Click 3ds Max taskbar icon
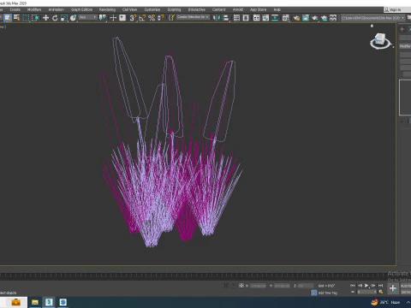411x308 pixels. pyautogui.click(x=49, y=302)
